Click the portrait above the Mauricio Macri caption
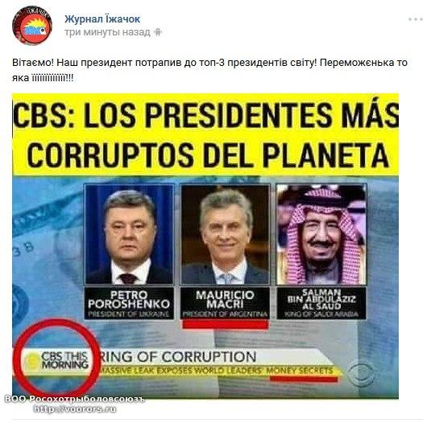 225,234
